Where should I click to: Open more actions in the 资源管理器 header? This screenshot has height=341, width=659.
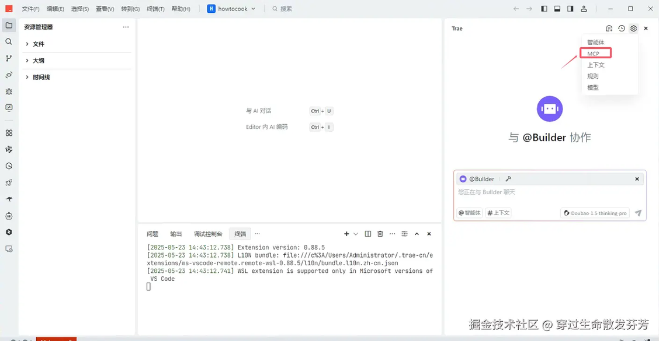click(x=126, y=27)
